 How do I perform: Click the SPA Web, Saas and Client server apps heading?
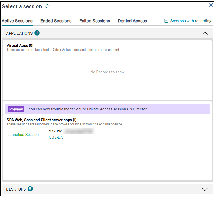tap(42, 120)
